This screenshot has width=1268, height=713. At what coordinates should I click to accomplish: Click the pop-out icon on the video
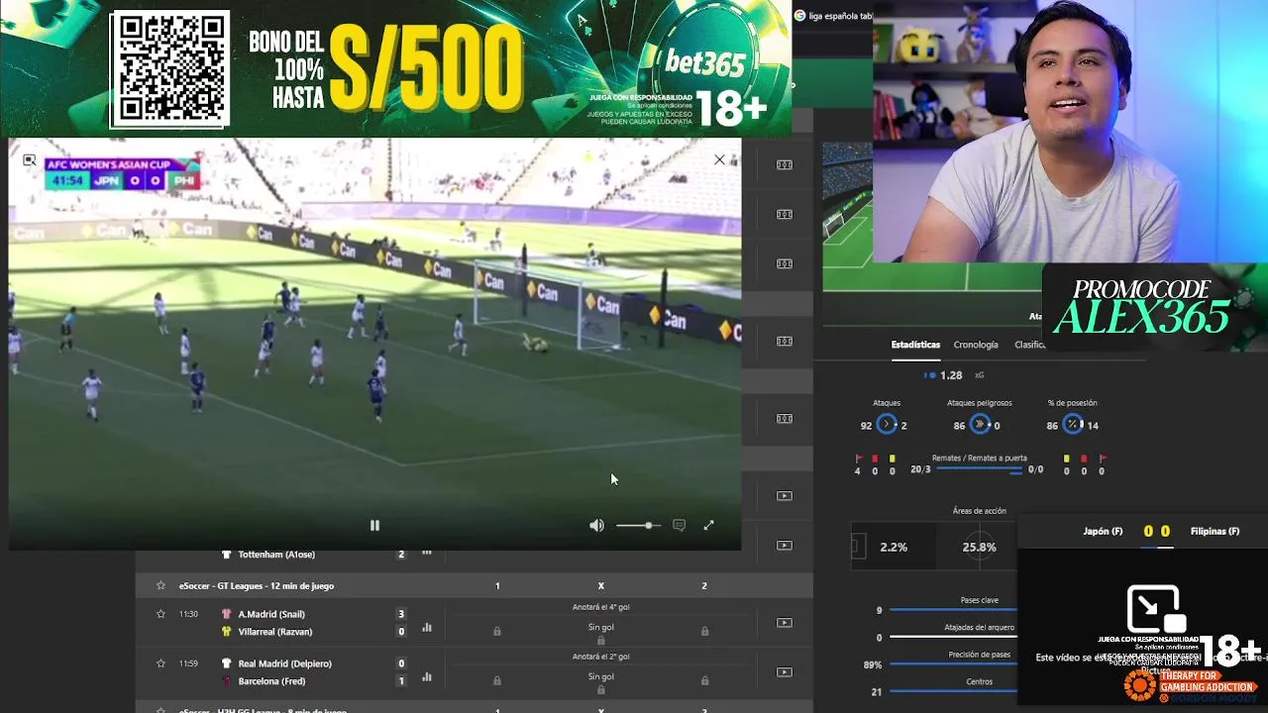(30, 160)
